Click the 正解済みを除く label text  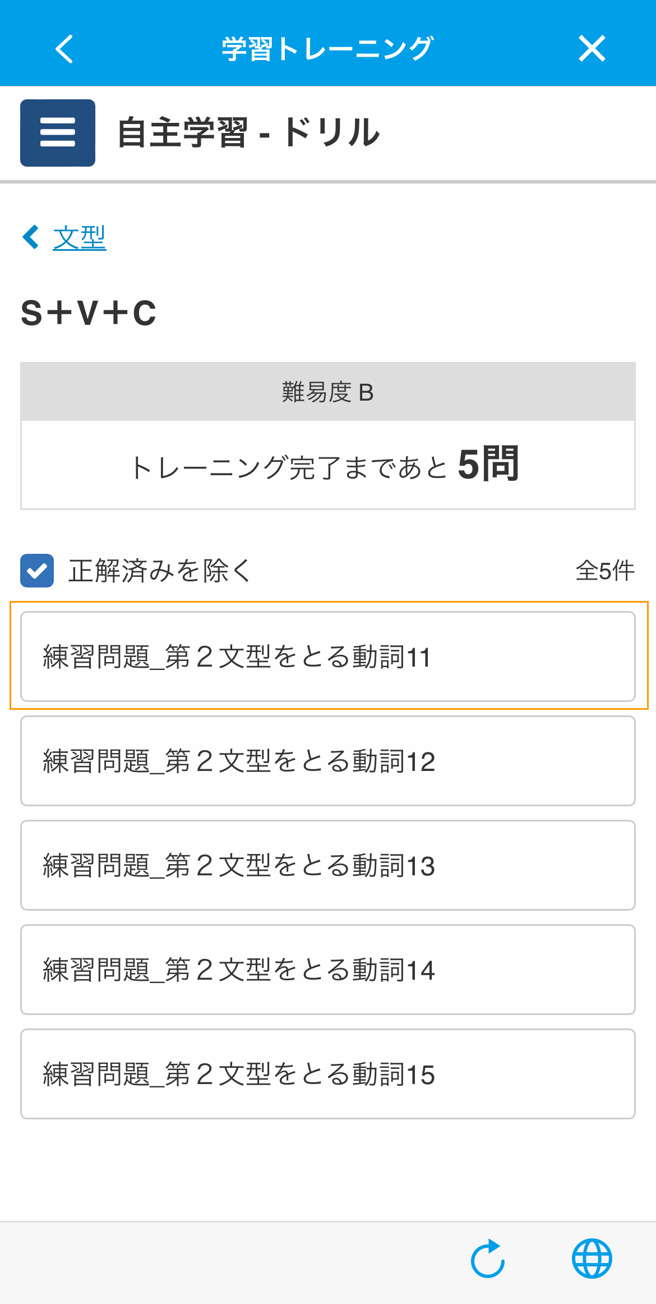point(161,571)
